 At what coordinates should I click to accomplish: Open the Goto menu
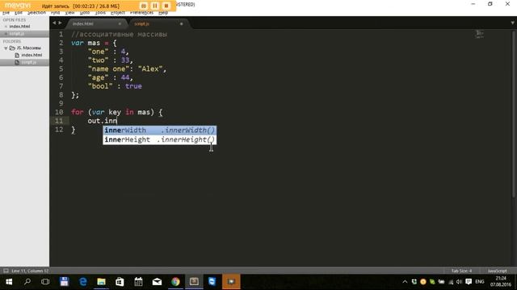(85, 13)
